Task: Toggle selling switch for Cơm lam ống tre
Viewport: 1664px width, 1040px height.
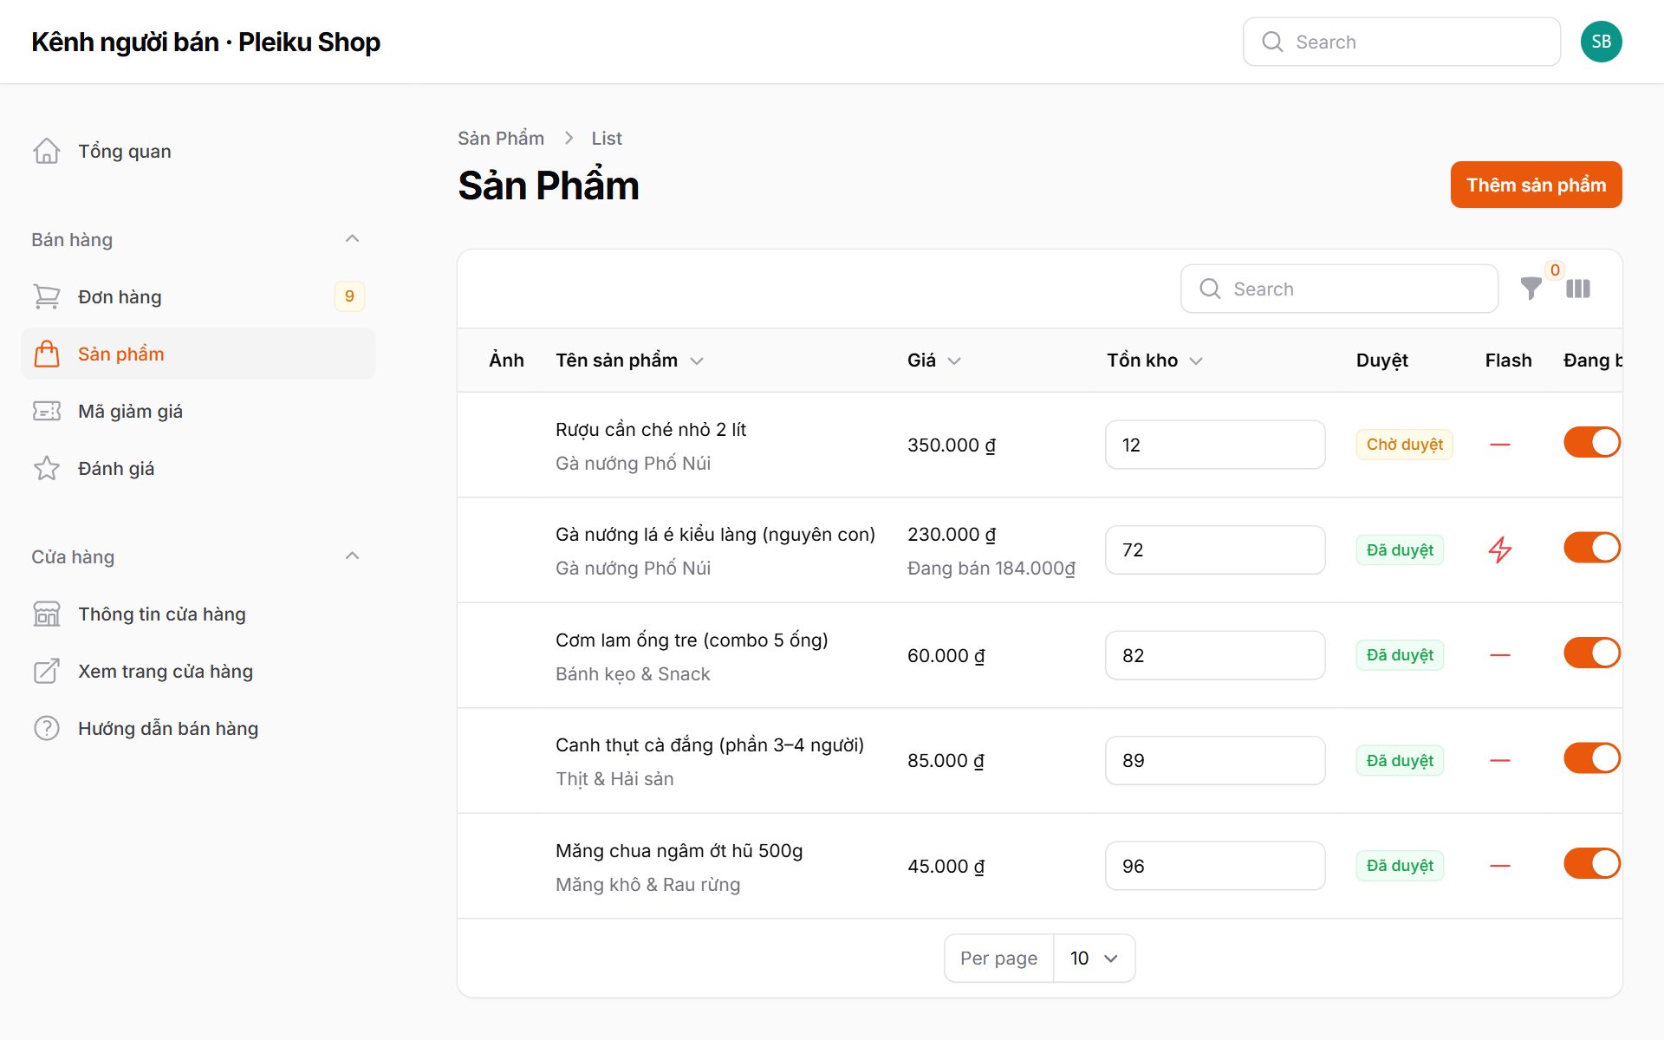Action: click(x=1592, y=653)
